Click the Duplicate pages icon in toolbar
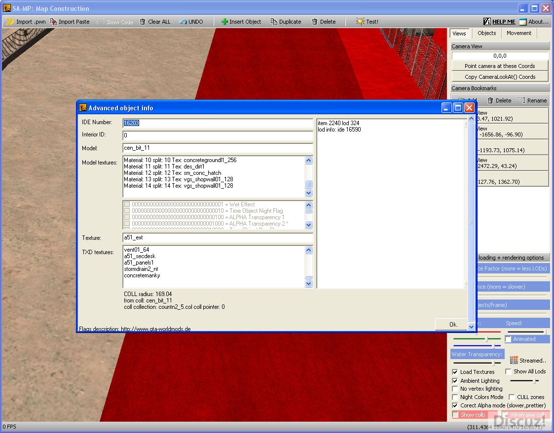The height and width of the screenshot is (433, 554). pos(274,22)
